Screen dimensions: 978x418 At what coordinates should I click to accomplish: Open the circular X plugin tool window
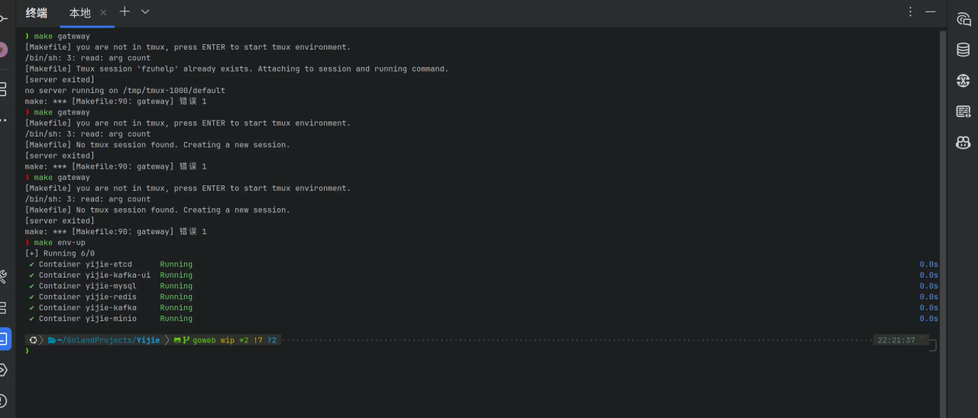tap(963, 81)
